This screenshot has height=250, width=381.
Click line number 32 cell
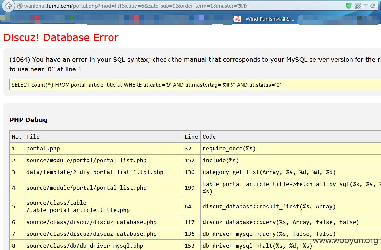[191, 148]
